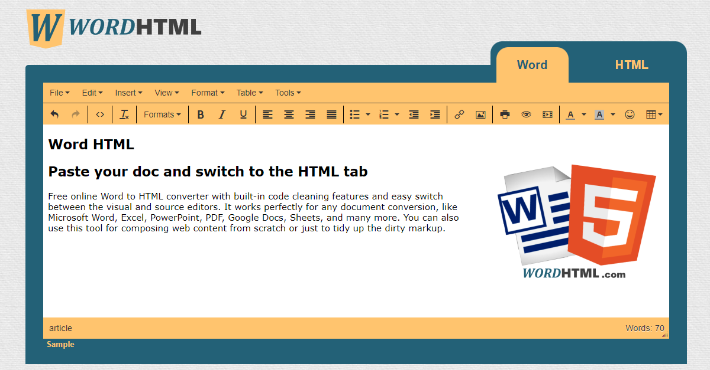Click the editor resize handle
The width and height of the screenshot is (710, 370).
coord(665,335)
